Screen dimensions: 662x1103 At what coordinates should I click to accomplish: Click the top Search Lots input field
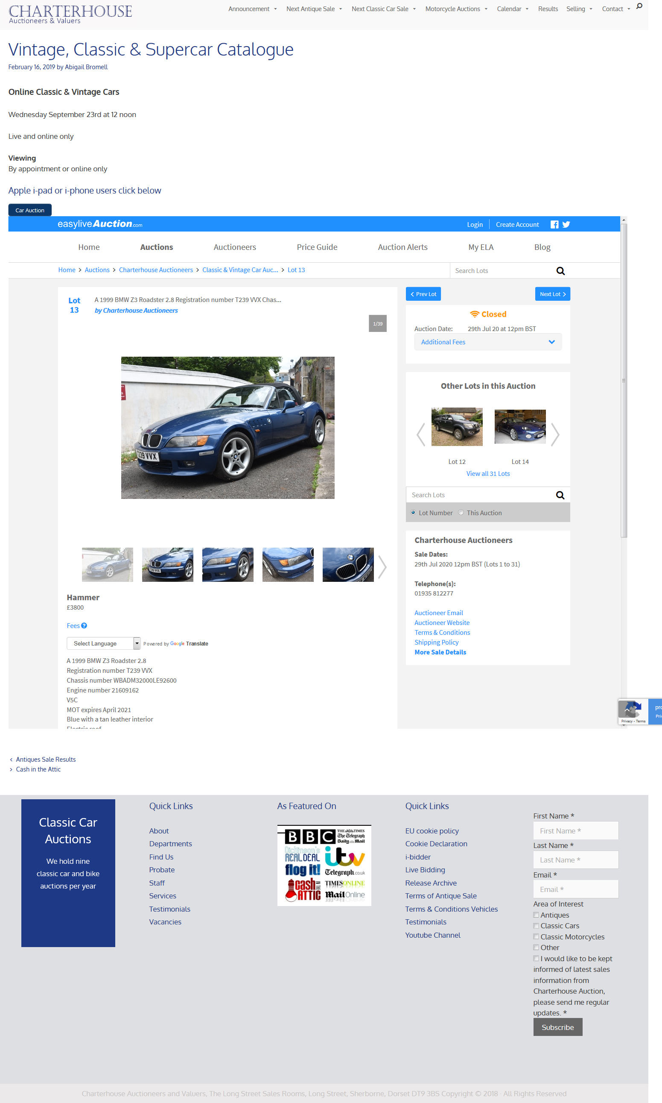tap(502, 271)
